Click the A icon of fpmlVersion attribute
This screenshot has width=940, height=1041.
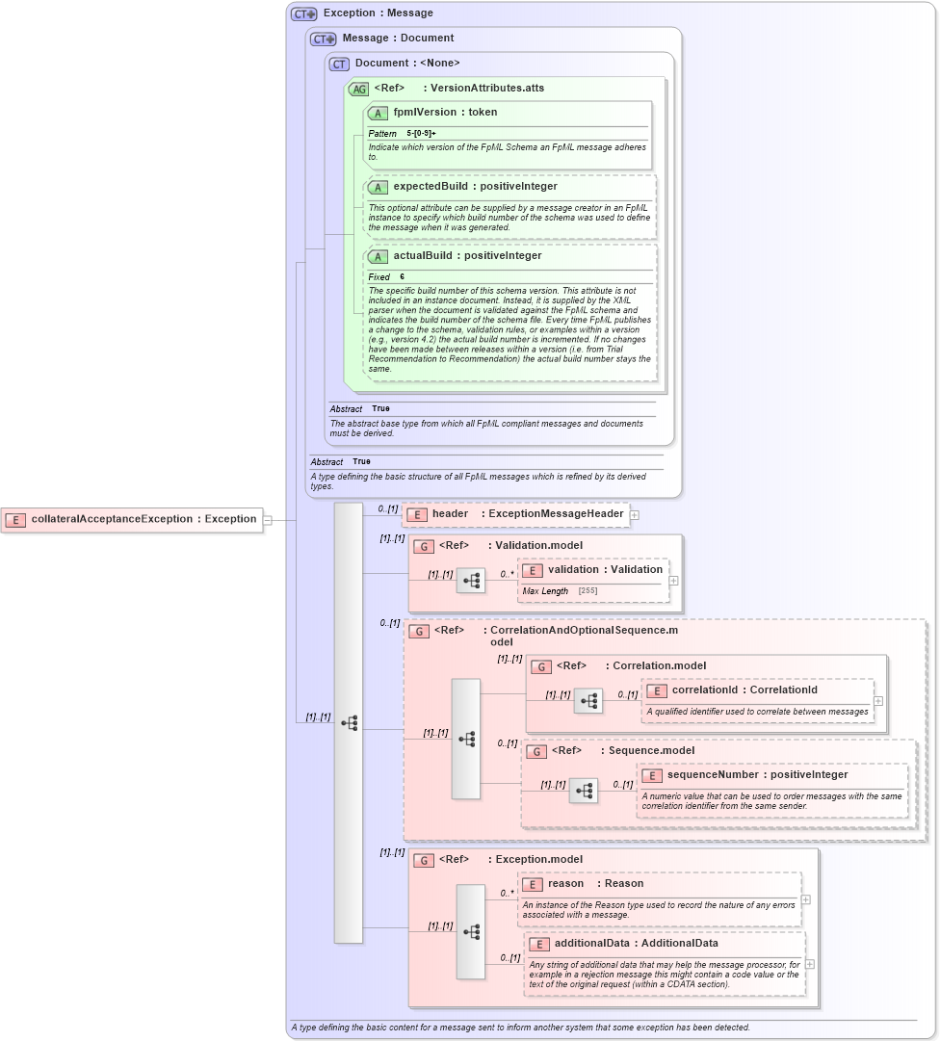(x=378, y=113)
